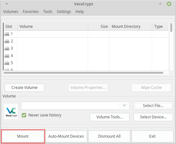Viewport: 176px width, 144px height.
Task: Toggle Never save history checkbox
Action: pyautogui.click(x=24, y=115)
